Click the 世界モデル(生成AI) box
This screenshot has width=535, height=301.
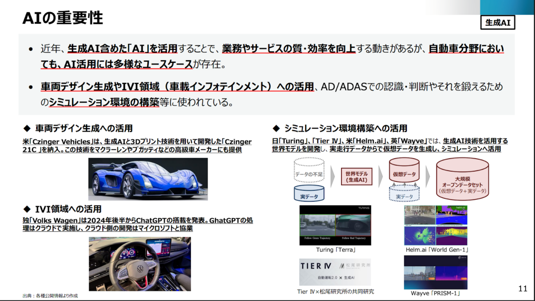tap(356, 177)
